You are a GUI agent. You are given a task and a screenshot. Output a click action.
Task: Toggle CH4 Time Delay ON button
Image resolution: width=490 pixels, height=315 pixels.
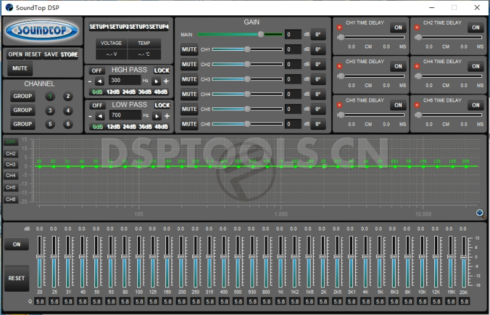[x=476, y=66]
